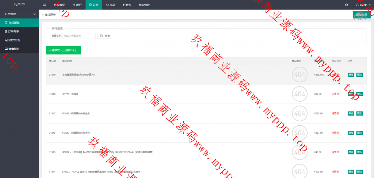Open 模式分组 in the sidebar

14,40
